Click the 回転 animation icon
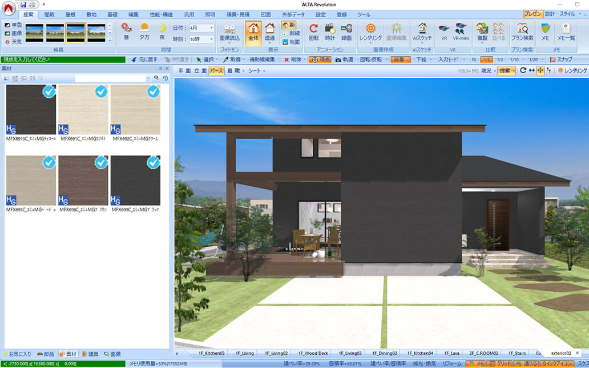The width and height of the screenshot is (589, 368). coord(313,29)
